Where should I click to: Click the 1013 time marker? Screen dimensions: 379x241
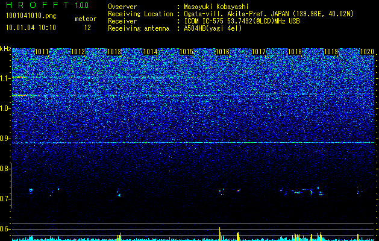click(x=114, y=52)
